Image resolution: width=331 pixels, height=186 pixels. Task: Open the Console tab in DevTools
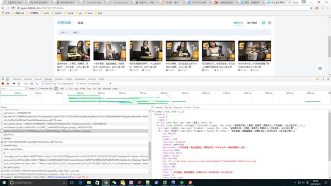(x=28, y=79)
